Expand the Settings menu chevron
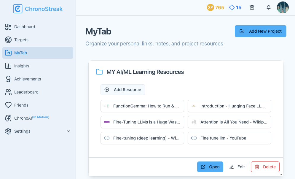The width and height of the screenshot is (295, 179). click(68, 131)
